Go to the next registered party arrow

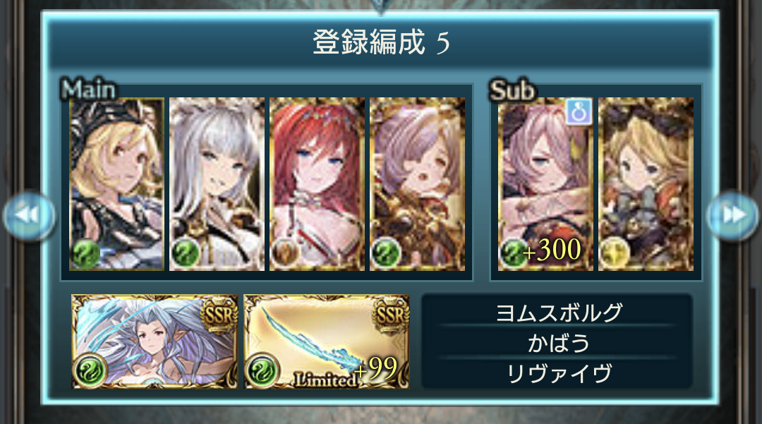click(732, 214)
